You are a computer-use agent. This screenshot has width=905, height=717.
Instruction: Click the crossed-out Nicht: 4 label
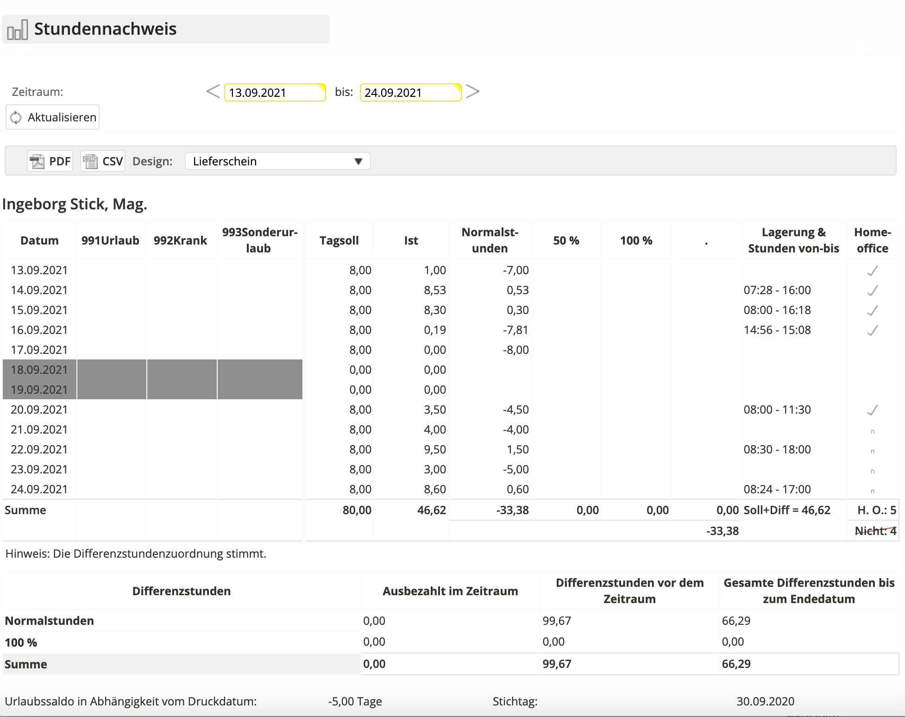tap(875, 531)
